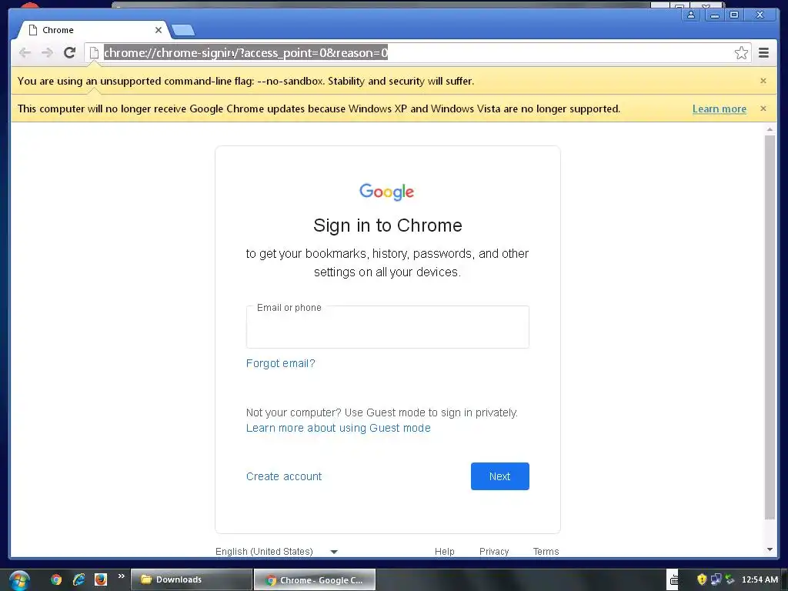Open the Terms footer link
The height and width of the screenshot is (591, 788).
pyautogui.click(x=546, y=551)
